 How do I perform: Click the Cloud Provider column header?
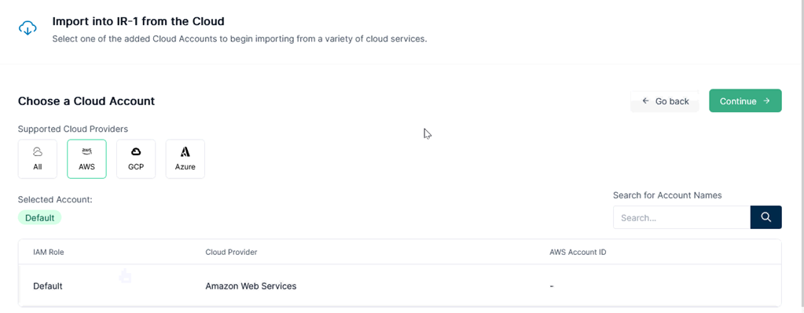click(x=231, y=252)
